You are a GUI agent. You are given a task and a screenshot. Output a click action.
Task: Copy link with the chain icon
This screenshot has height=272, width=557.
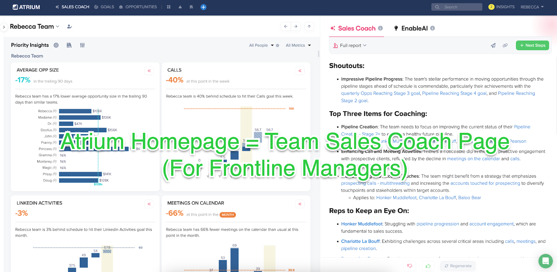pyautogui.click(x=505, y=46)
